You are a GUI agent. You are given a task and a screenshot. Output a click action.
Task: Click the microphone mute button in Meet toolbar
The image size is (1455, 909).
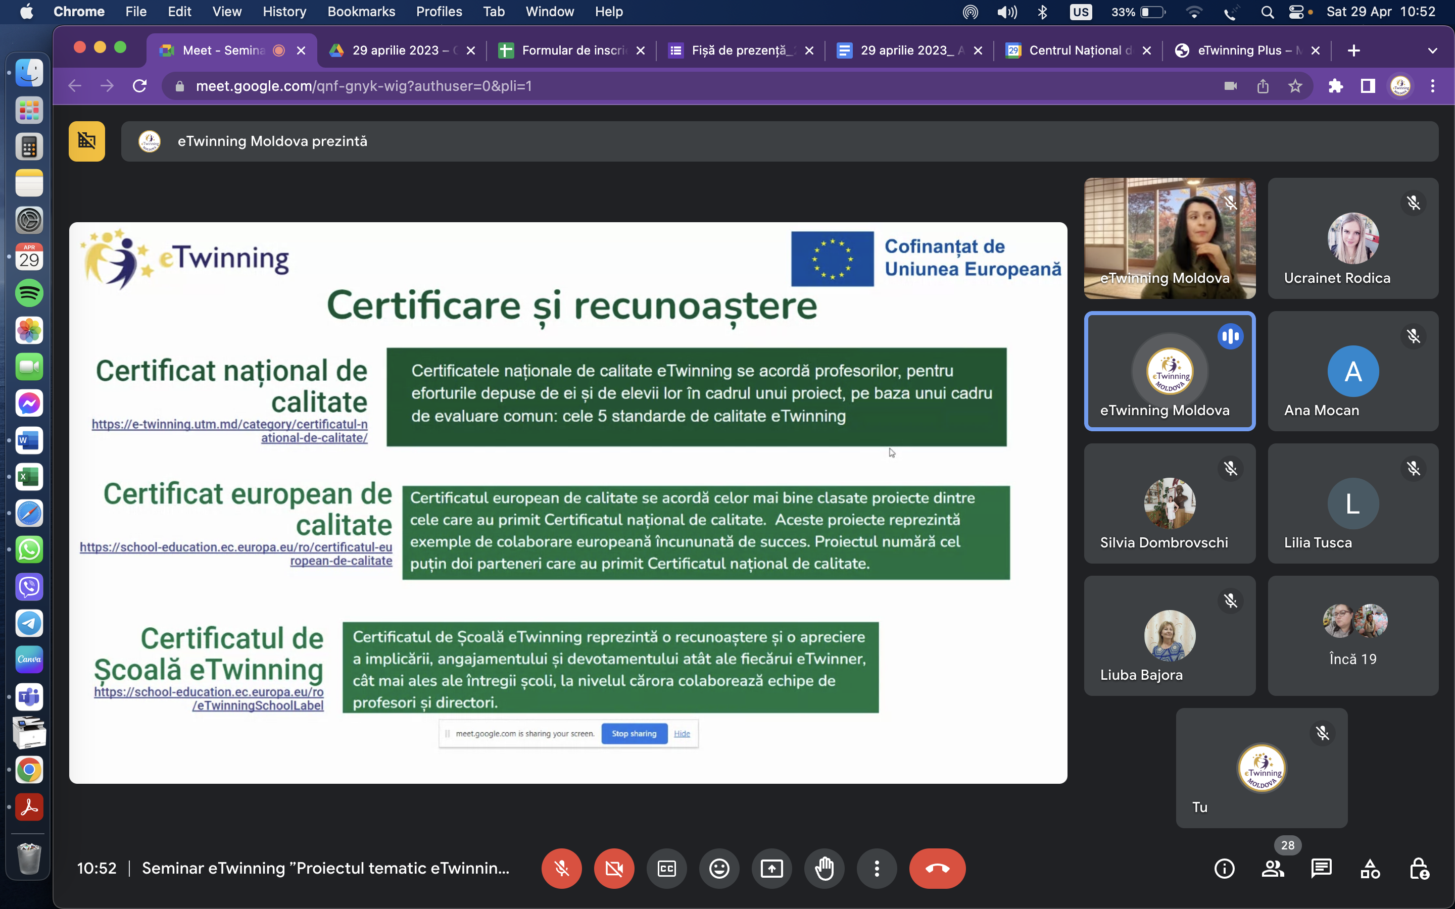click(561, 868)
